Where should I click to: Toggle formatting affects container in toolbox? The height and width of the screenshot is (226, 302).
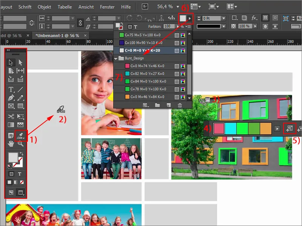point(11,174)
